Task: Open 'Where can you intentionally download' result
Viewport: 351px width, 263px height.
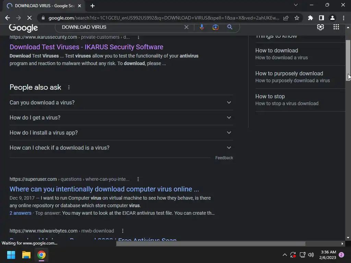Action: point(104,189)
